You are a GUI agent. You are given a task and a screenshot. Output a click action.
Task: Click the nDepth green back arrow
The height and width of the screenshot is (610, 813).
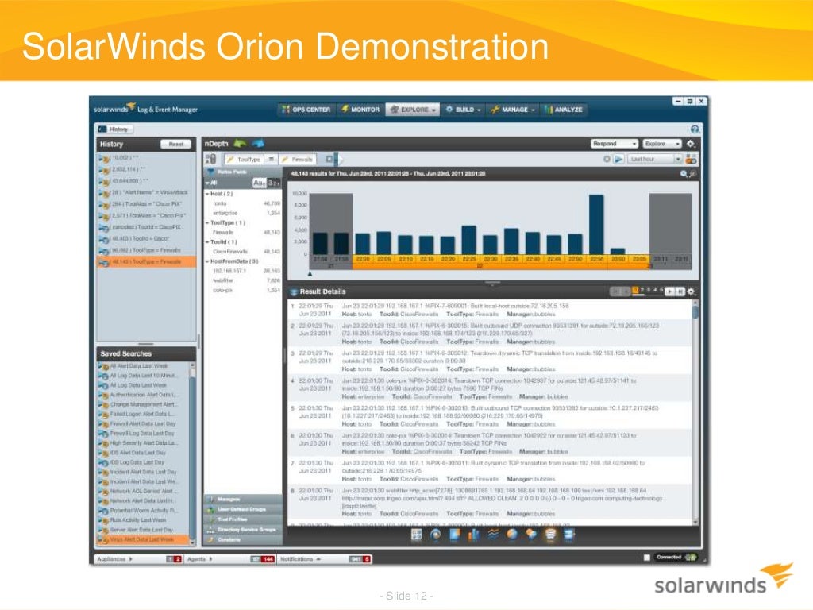point(240,143)
